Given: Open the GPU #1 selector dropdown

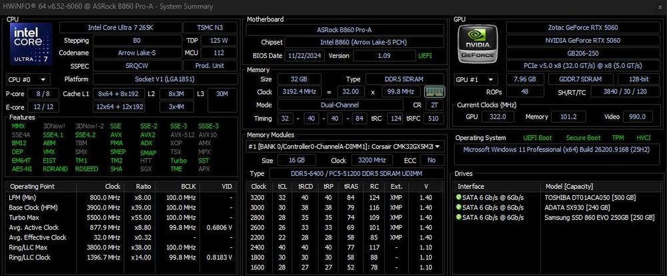Looking at the screenshot, I should [x=476, y=79].
